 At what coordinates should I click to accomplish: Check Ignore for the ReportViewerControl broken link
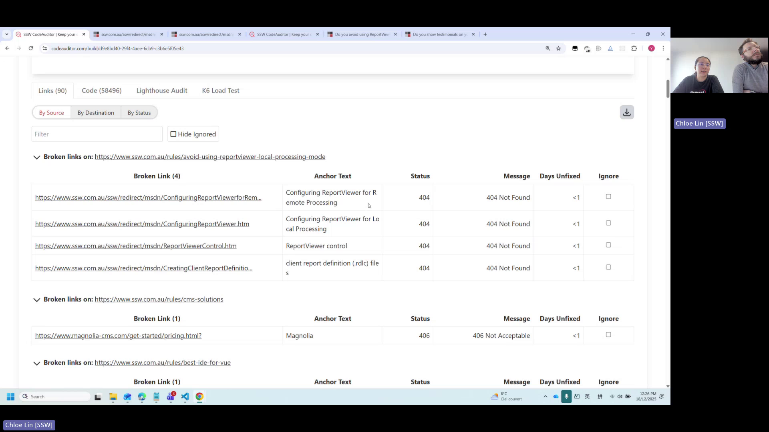[608, 245]
